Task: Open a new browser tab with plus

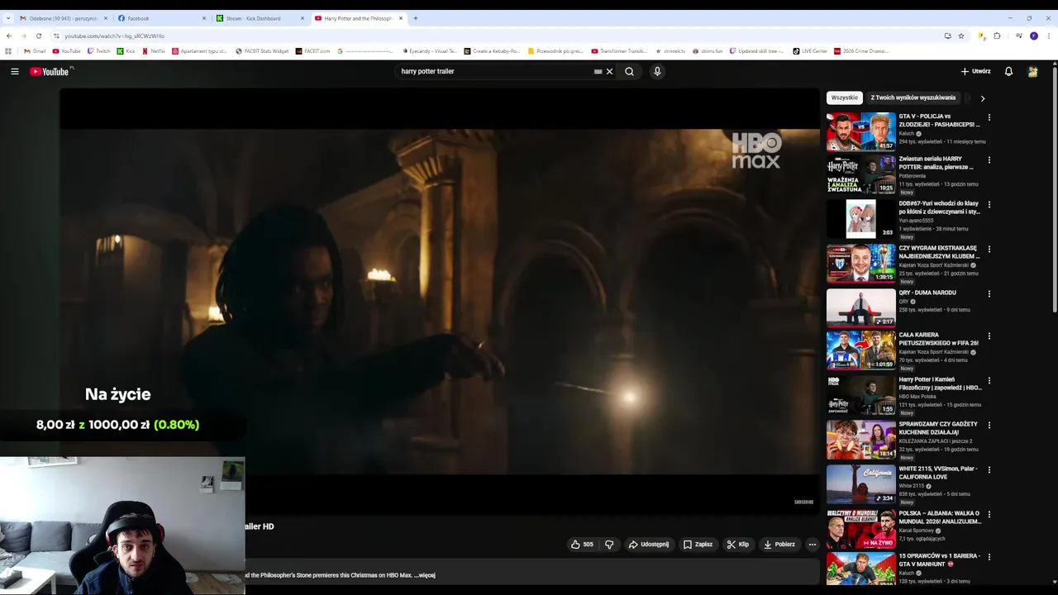Action: (x=415, y=18)
